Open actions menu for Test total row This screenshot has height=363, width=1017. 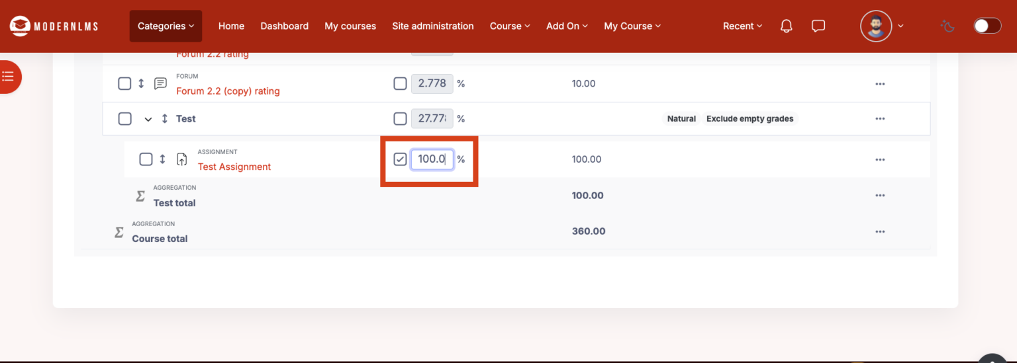coord(880,196)
